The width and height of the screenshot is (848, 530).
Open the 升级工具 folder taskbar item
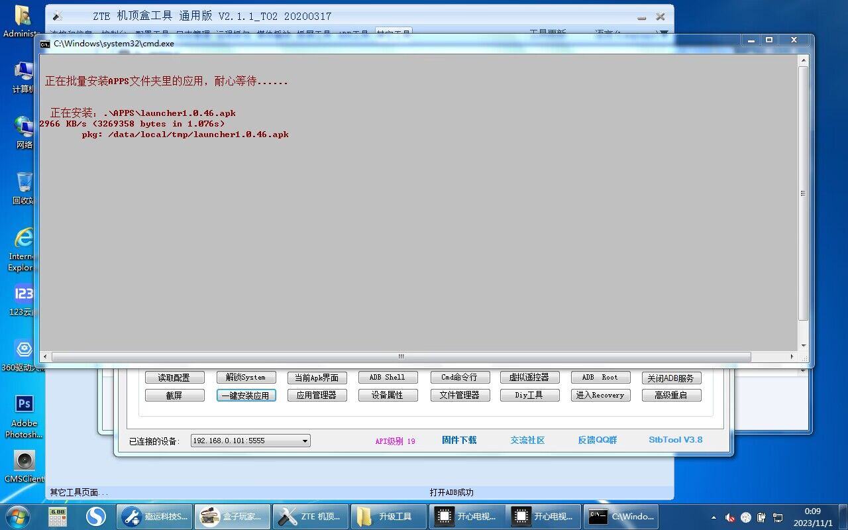click(x=389, y=516)
